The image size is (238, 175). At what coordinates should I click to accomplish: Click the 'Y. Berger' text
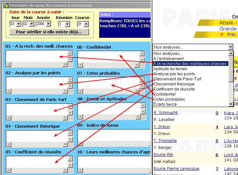click(163, 147)
